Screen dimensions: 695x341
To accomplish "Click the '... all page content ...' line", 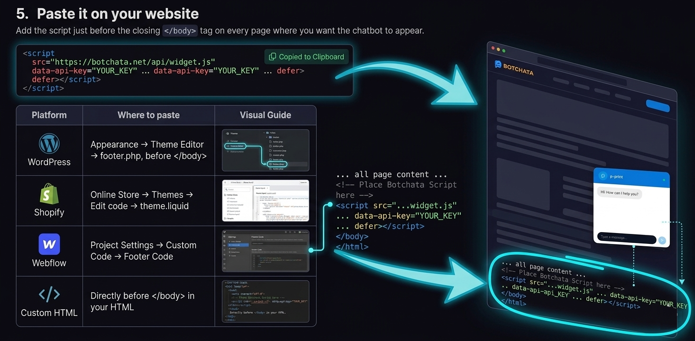I will click(x=391, y=174).
